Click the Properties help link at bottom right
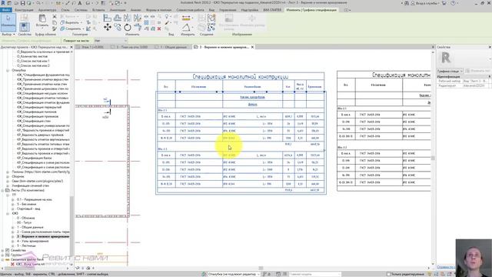The width and height of the screenshot is (492, 277). pyautogui.click(x=446, y=267)
